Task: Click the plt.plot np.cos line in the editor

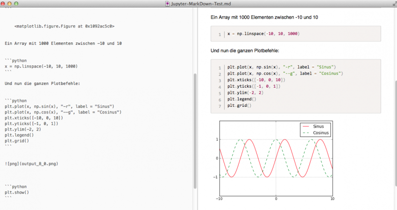Action: (x=63, y=112)
